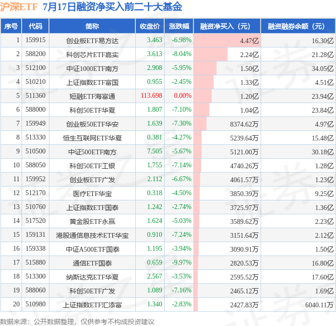Click closing price 7.505
Image resolution: width=336 pixels, height=326 pixels.
[x=155, y=151]
